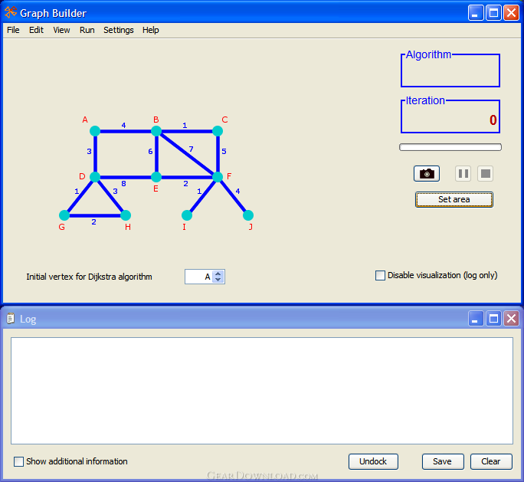Maximize the Log window
Viewport: 524px width, 482px height.
point(493,319)
